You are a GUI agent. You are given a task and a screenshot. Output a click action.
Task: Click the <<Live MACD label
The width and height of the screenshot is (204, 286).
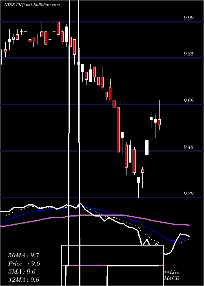pos(172,275)
